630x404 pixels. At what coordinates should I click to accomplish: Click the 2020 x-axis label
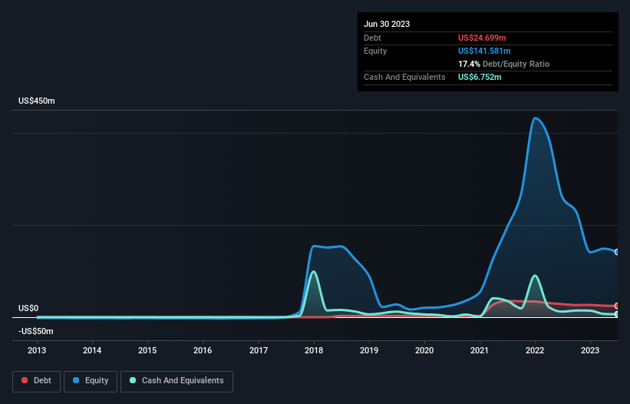tap(424, 350)
